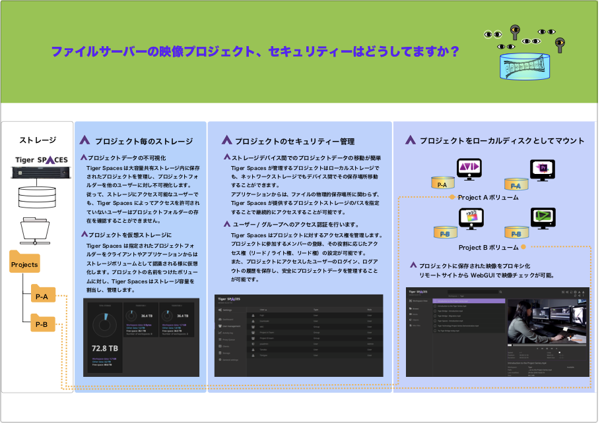The width and height of the screenshot is (602, 423).
Task: Open General settings in the sidebar
Action: pyautogui.click(x=228, y=360)
